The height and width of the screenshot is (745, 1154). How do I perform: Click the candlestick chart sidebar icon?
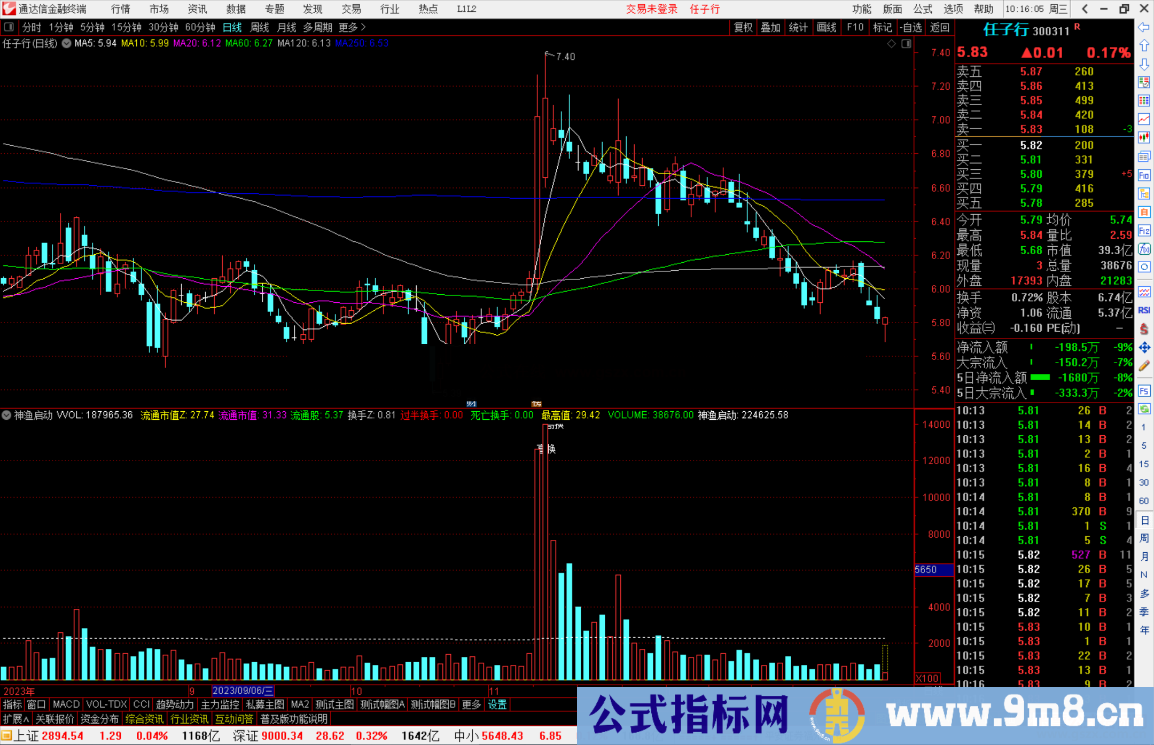click(1144, 138)
